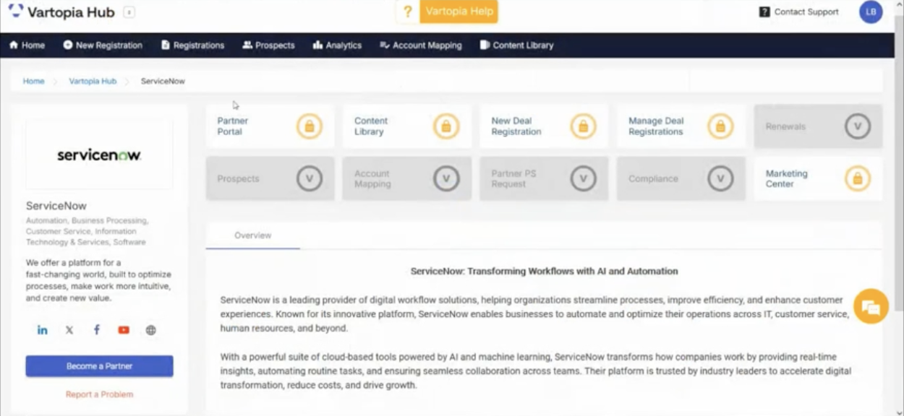Click the lock icon on Marketing Center tile
Image resolution: width=904 pixels, height=416 pixels.
click(x=858, y=178)
